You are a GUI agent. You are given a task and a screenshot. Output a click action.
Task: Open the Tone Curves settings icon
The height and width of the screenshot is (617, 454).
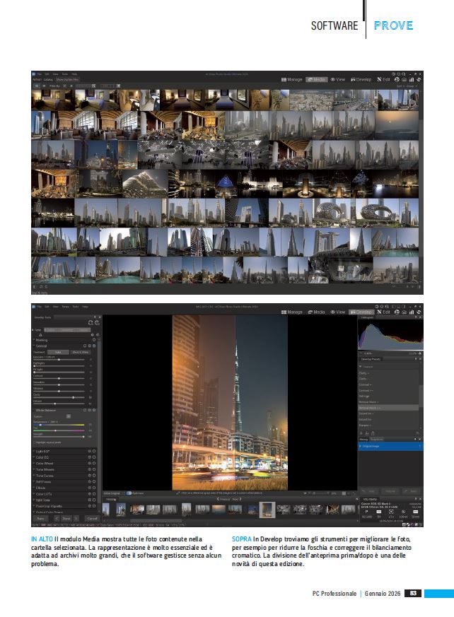point(90,476)
